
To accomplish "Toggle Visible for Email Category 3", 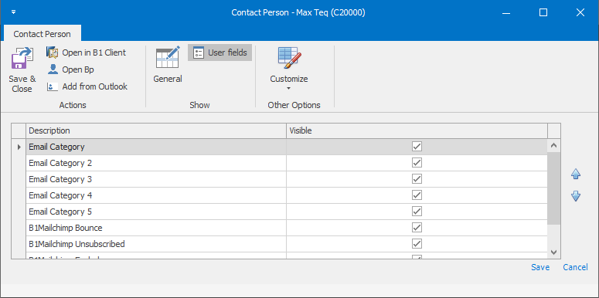I will [x=417, y=179].
